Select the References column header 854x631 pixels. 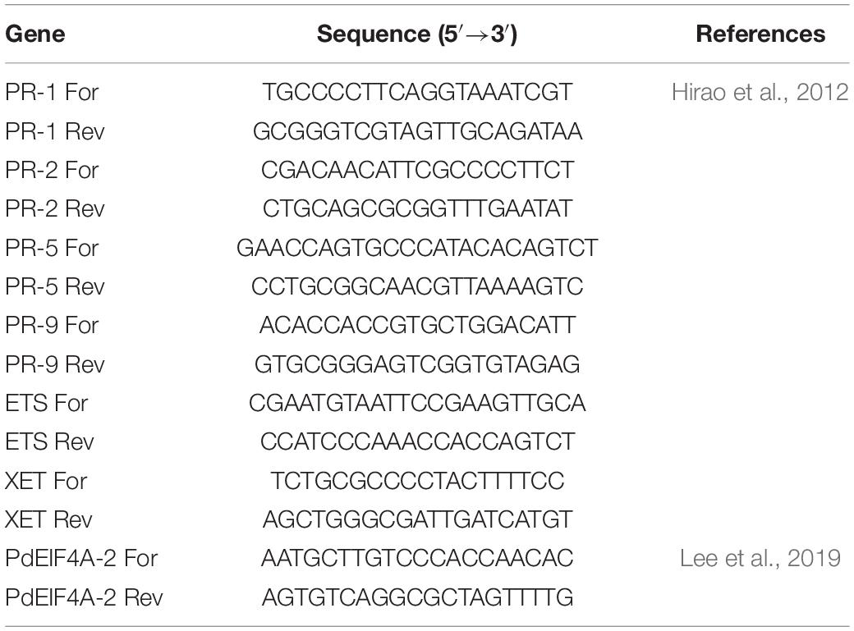pos(760,34)
